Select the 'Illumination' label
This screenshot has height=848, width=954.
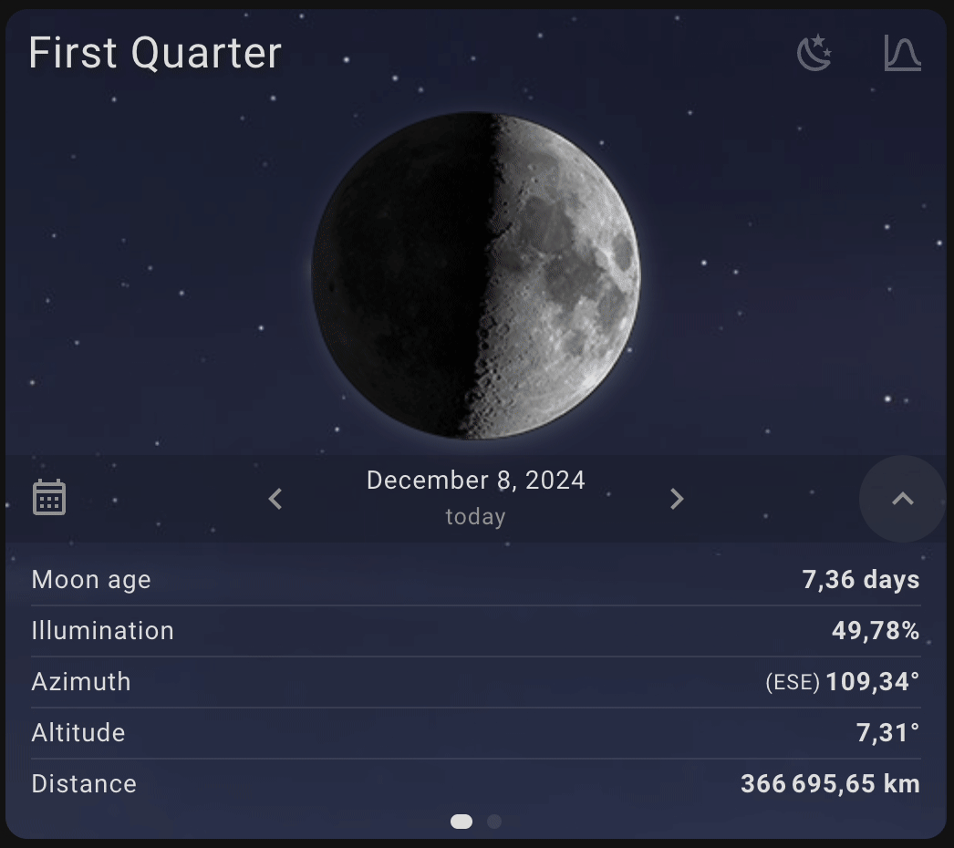tap(103, 631)
